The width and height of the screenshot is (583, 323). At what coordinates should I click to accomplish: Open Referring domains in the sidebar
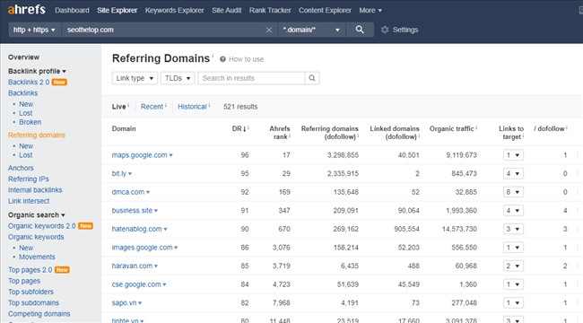[37, 135]
